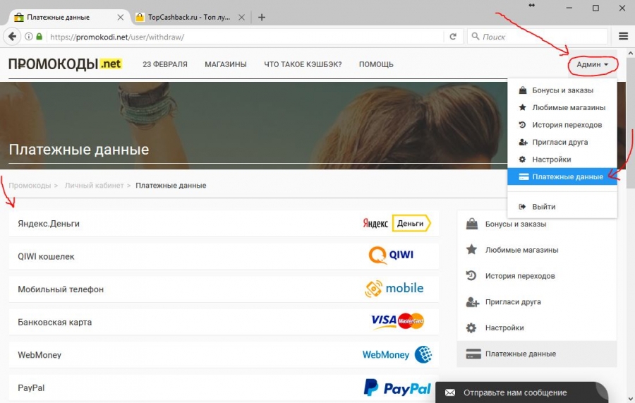Click the invite-friend icon in dropdown menu
The width and height of the screenshot is (635, 403).
pos(524,142)
